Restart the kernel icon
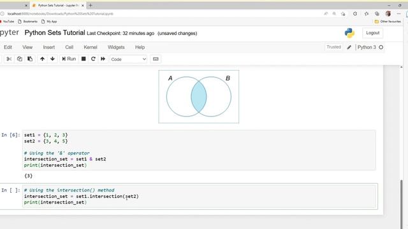 [93, 59]
